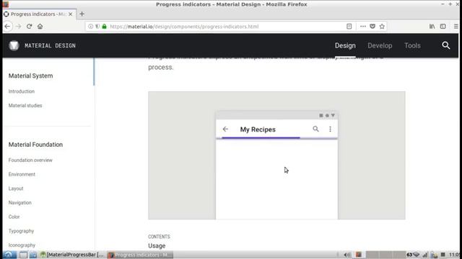Open the Firefox hamburger menu
Image resolution: width=462 pixels, height=259 pixels.
coord(456,27)
